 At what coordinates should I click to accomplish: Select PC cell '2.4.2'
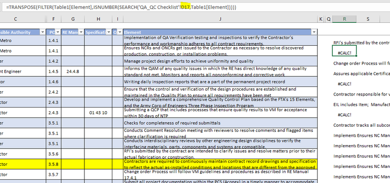pos(54,92)
